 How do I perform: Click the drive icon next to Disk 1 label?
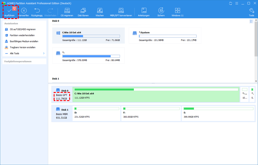tap(58, 109)
